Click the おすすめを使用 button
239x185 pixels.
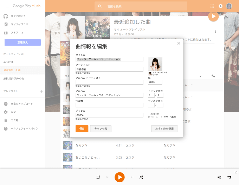[x=164, y=129]
